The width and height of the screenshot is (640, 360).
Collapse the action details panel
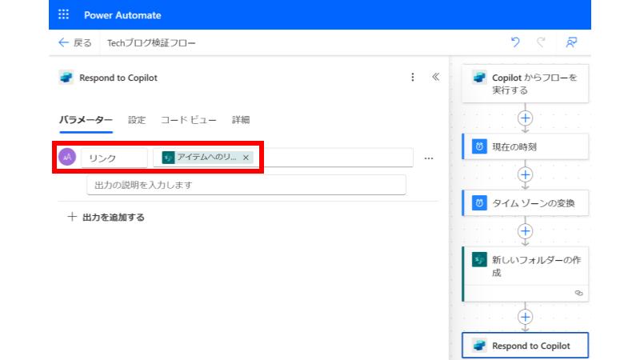[x=435, y=77]
